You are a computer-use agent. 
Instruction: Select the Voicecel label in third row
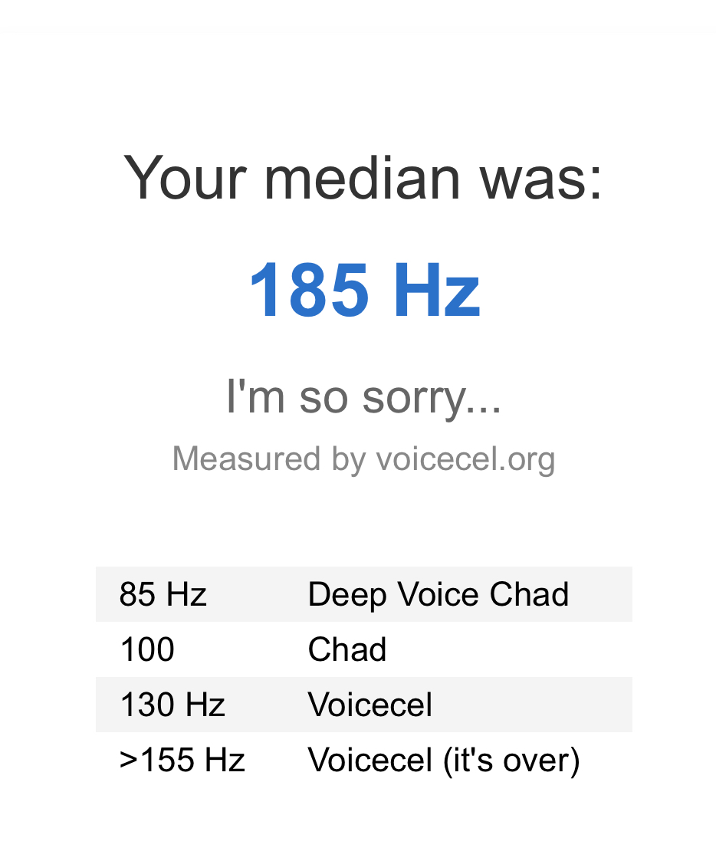pos(370,705)
